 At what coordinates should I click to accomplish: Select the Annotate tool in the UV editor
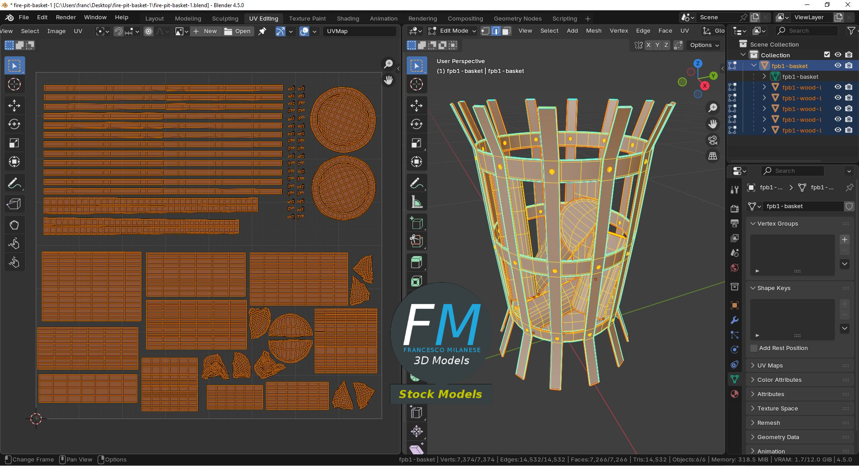pyautogui.click(x=14, y=184)
